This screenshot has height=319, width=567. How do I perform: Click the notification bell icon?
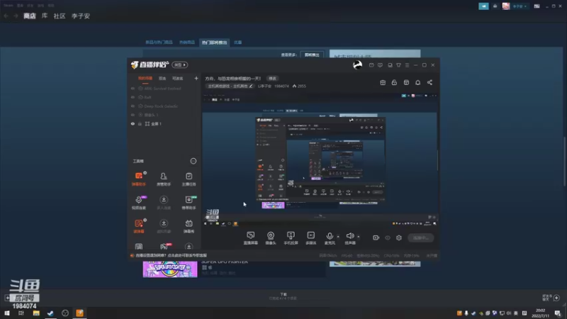point(417,82)
